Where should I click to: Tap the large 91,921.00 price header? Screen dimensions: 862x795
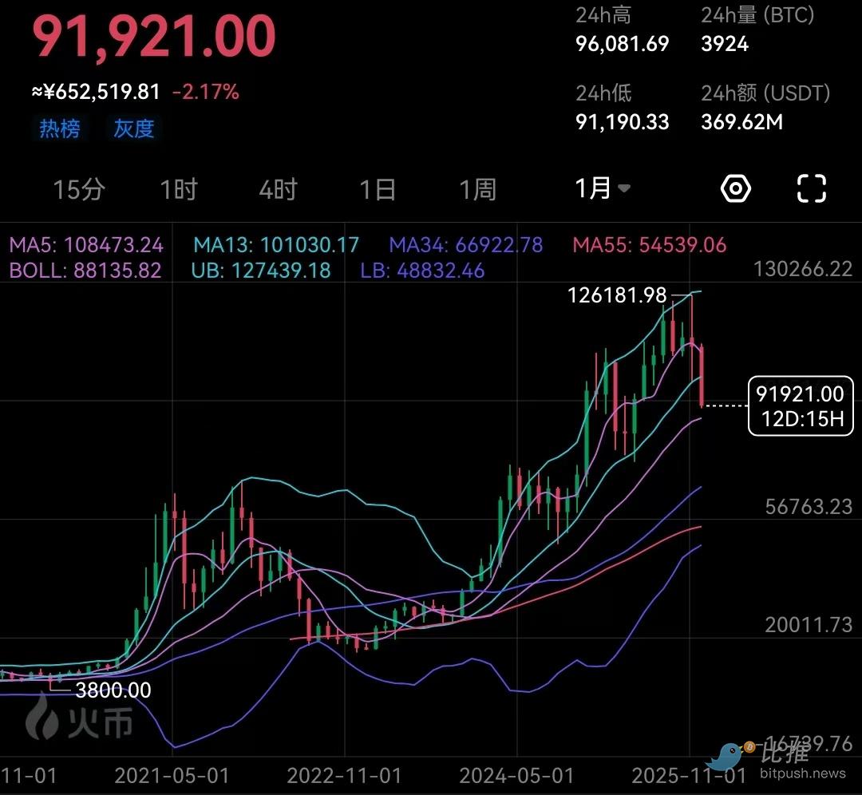click(154, 38)
